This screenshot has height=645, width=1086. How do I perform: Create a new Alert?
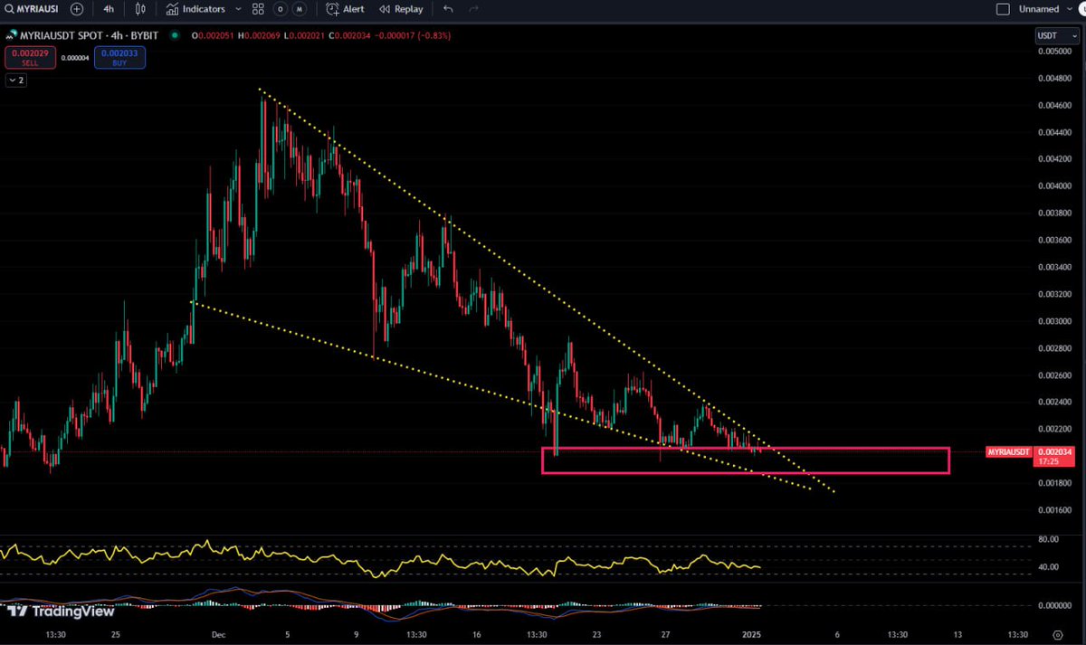(346, 9)
